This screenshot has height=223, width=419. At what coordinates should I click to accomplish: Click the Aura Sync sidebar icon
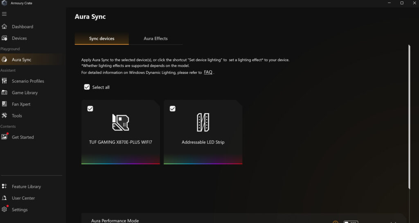(4, 60)
